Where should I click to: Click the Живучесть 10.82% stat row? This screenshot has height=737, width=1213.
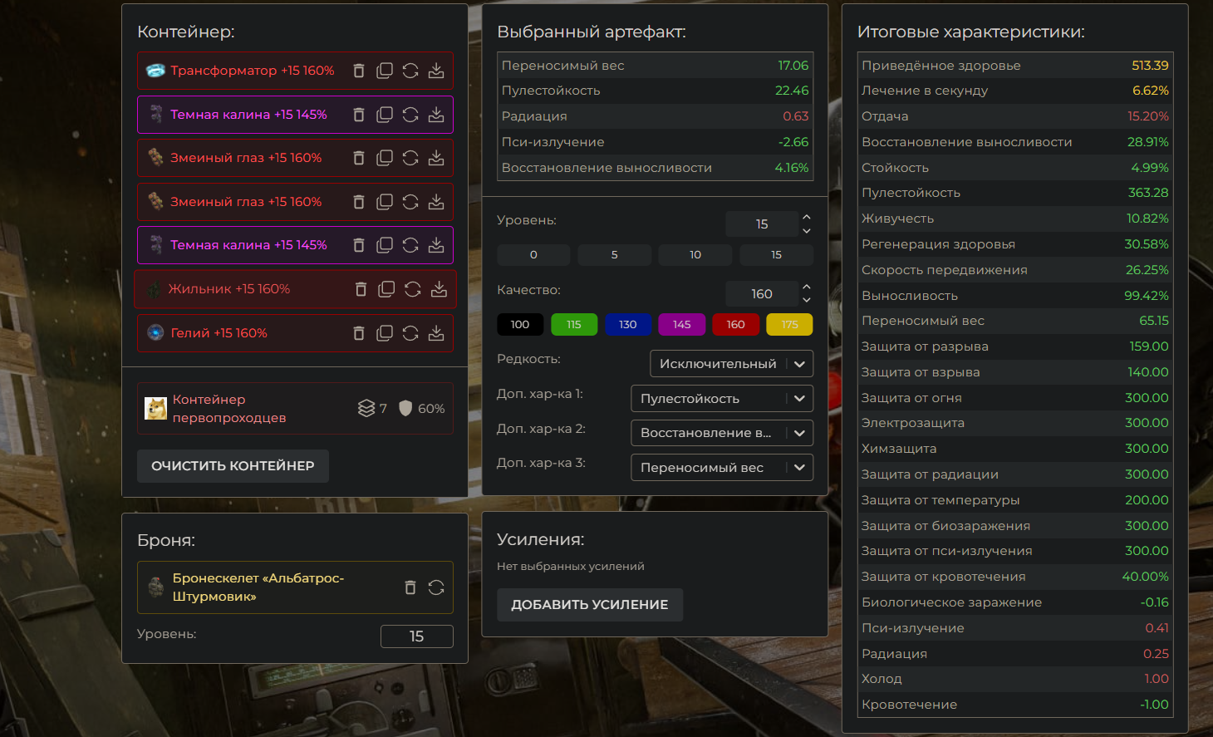(x=1015, y=219)
